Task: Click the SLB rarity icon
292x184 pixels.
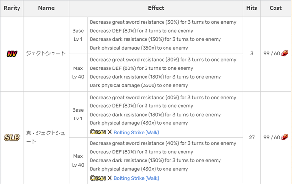Action: tap(12, 137)
